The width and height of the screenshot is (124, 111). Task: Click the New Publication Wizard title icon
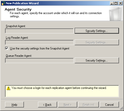pyautogui.click(x=3, y=3)
